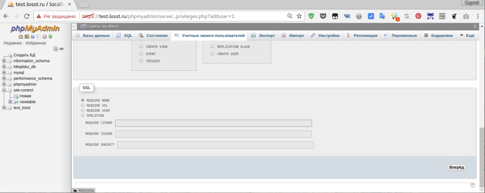Click the blue checkmark tasks extension icon

[370, 16]
